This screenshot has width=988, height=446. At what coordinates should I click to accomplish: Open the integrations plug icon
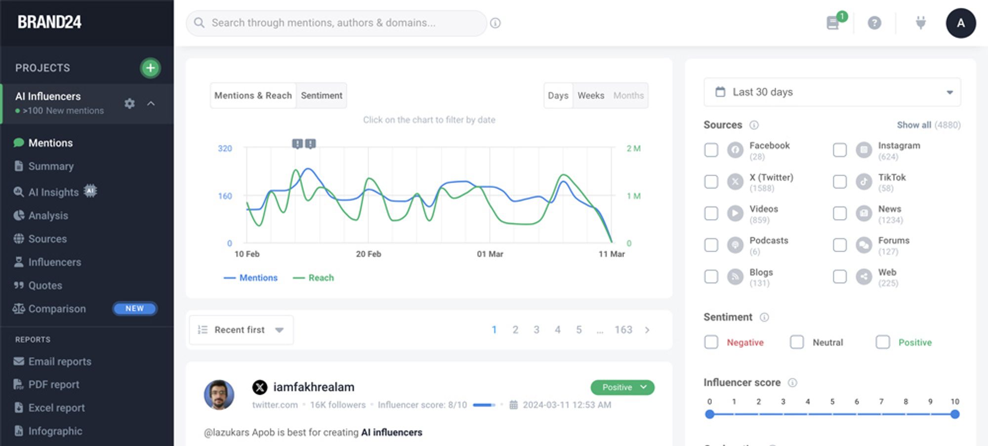920,23
